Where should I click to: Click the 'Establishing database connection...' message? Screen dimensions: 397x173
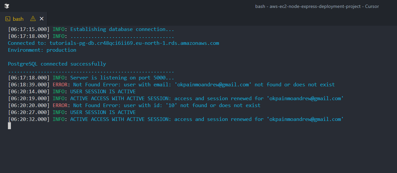coord(122,29)
